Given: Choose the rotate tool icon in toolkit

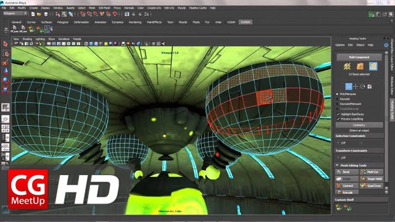Looking at the screenshot, I should point(362,86).
